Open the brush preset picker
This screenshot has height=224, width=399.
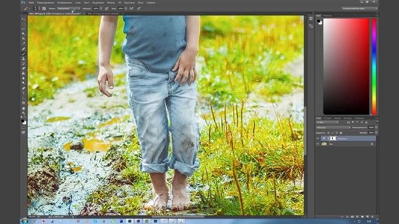pos(36,8)
